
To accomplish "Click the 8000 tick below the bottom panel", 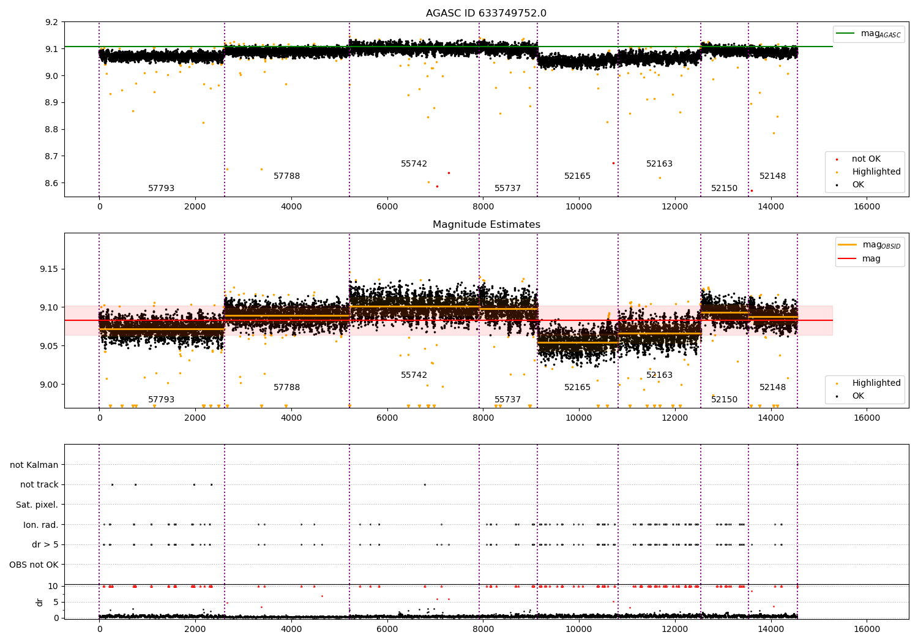I will click(483, 629).
